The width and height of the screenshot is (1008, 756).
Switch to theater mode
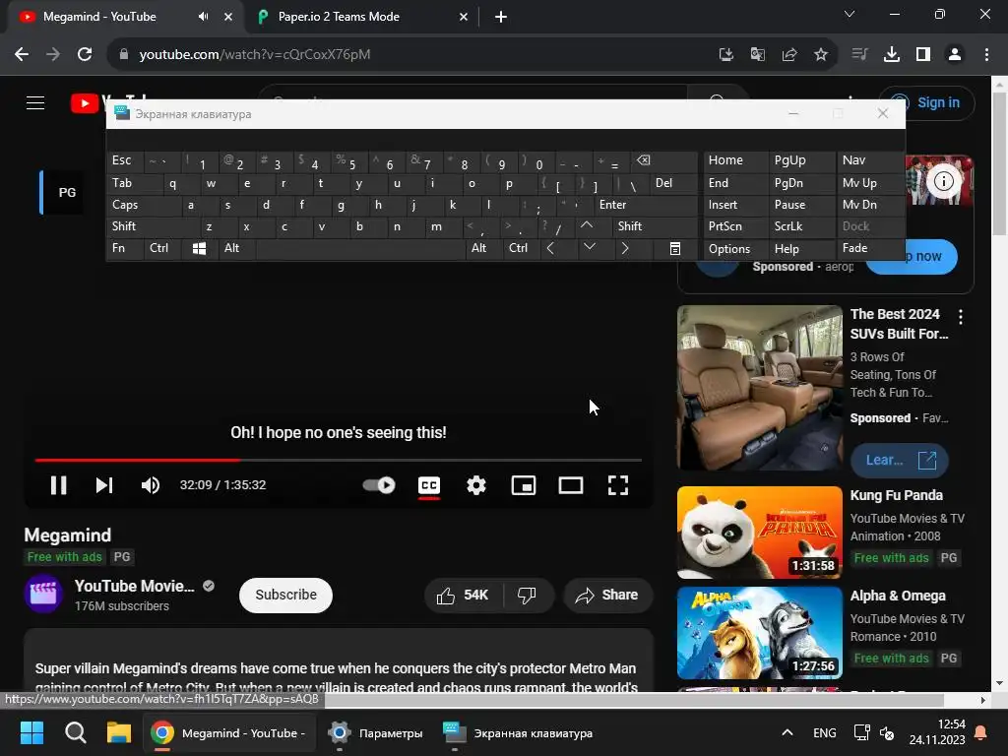click(x=570, y=485)
